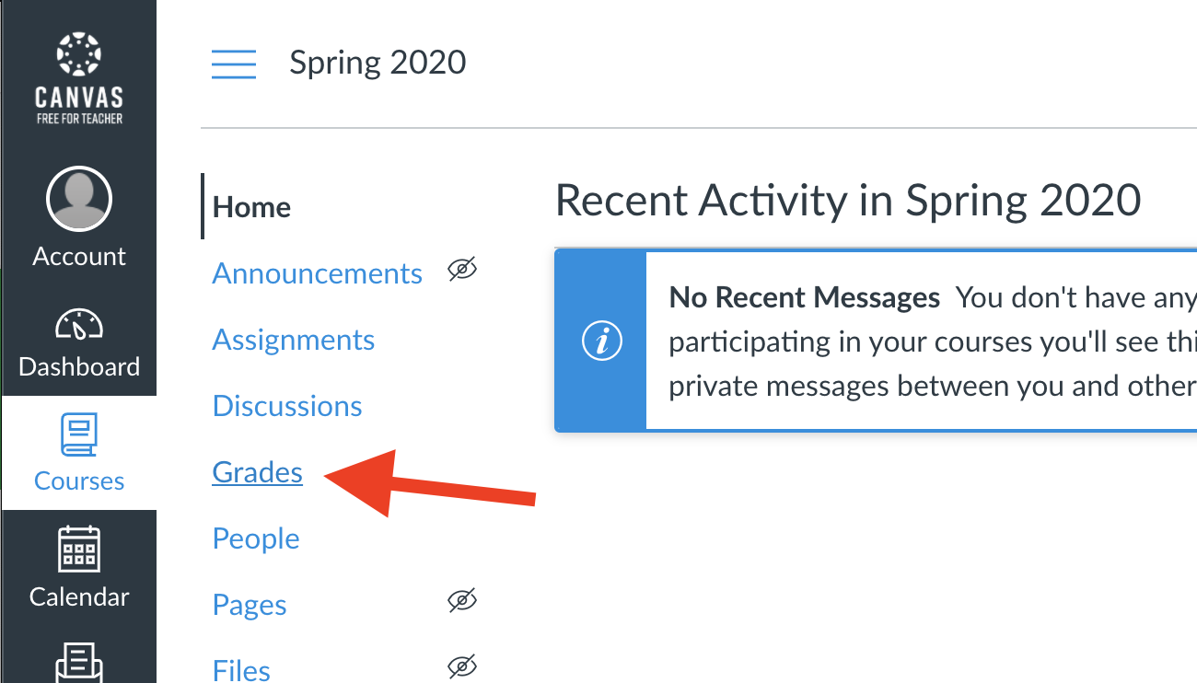This screenshot has height=683, width=1197.
Task: Open the Dashboard speedometer icon
Action: point(78,324)
